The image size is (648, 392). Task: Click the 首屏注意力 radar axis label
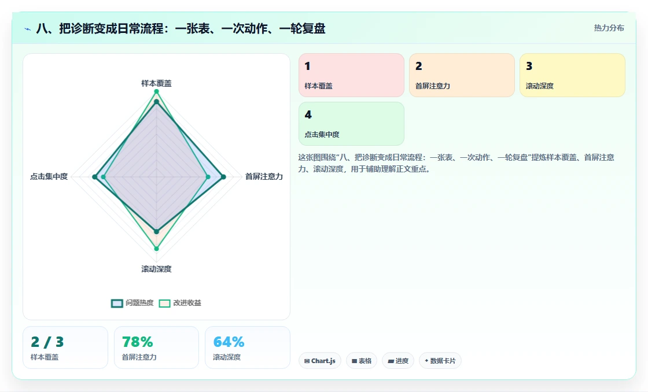pyautogui.click(x=264, y=176)
